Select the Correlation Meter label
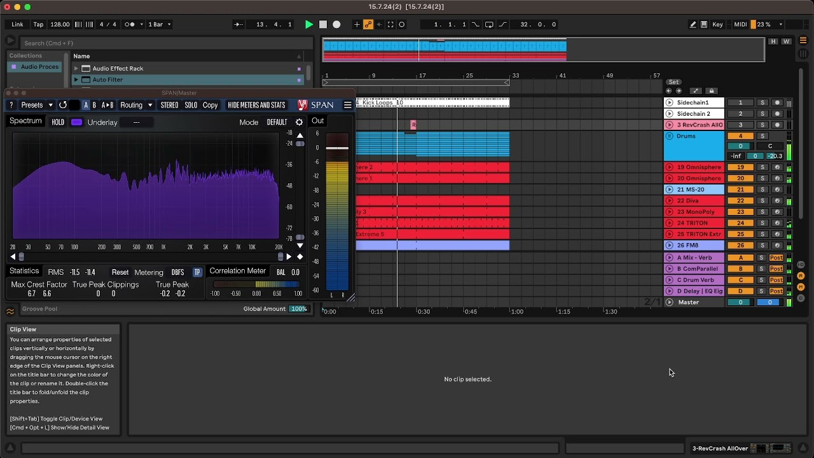This screenshot has width=814, height=458. click(x=238, y=271)
